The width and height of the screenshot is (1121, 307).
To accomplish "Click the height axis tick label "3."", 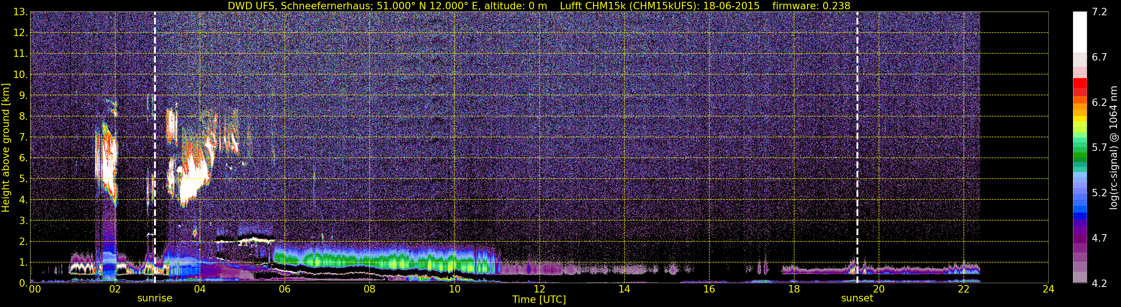I will [x=23, y=221].
